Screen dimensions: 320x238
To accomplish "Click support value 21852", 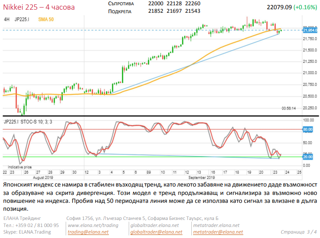I will [x=156, y=11].
